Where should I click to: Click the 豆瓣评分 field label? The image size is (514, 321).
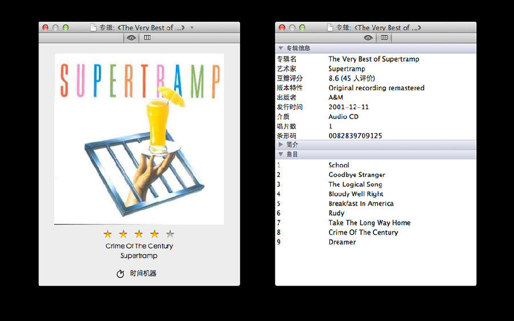(290, 78)
